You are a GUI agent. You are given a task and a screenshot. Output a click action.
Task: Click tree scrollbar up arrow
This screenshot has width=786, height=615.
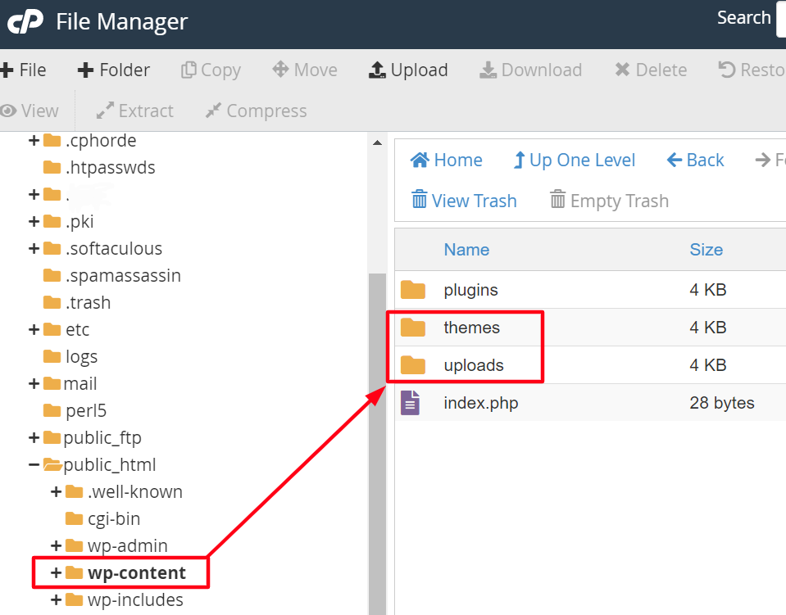[x=378, y=143]
